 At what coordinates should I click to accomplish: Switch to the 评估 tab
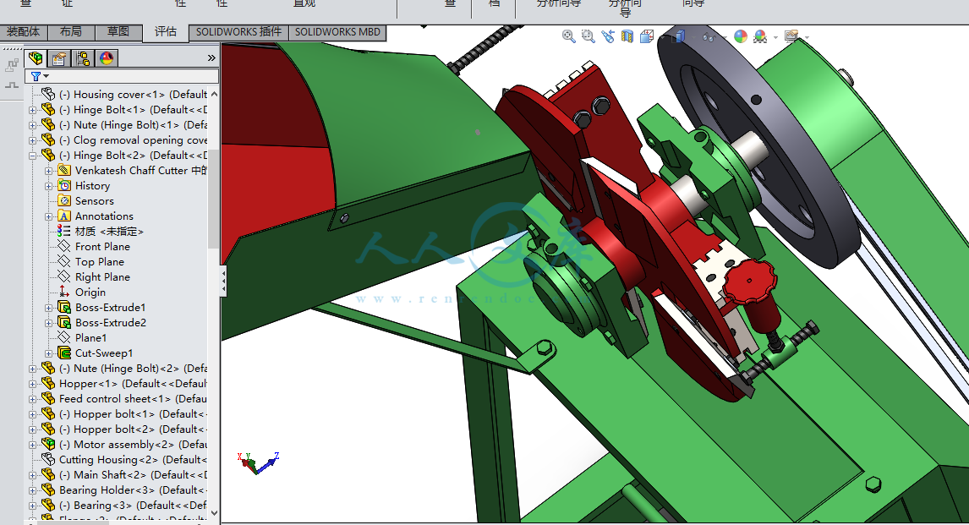pyautogui.click(x=166, y=32)
